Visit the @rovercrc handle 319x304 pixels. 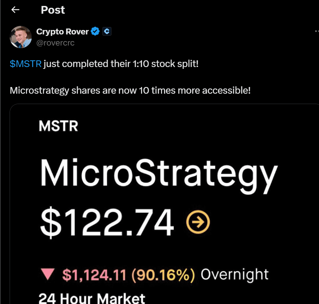[56, 43]
